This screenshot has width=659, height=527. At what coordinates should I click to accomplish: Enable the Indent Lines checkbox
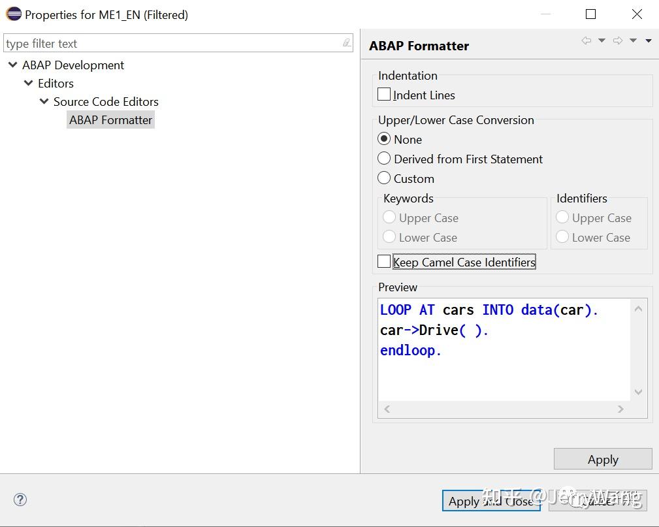click(384, 94)
